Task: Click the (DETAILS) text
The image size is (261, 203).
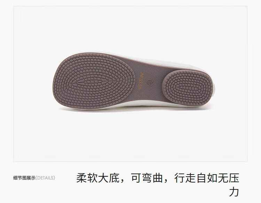Action: 45,178
